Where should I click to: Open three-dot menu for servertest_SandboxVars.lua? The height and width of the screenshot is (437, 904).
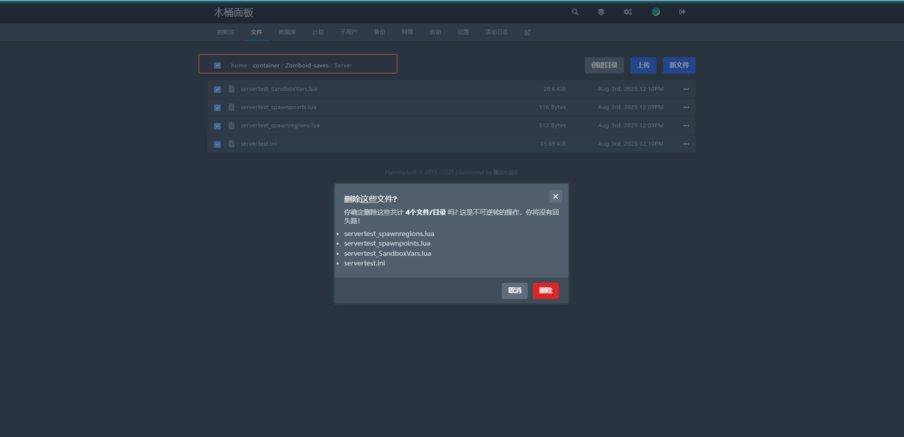tap(686, 89)
